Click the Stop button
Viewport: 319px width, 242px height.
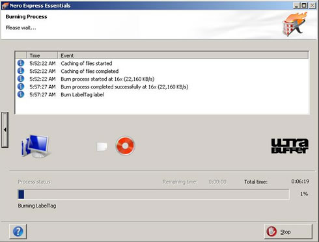[288, 232]
